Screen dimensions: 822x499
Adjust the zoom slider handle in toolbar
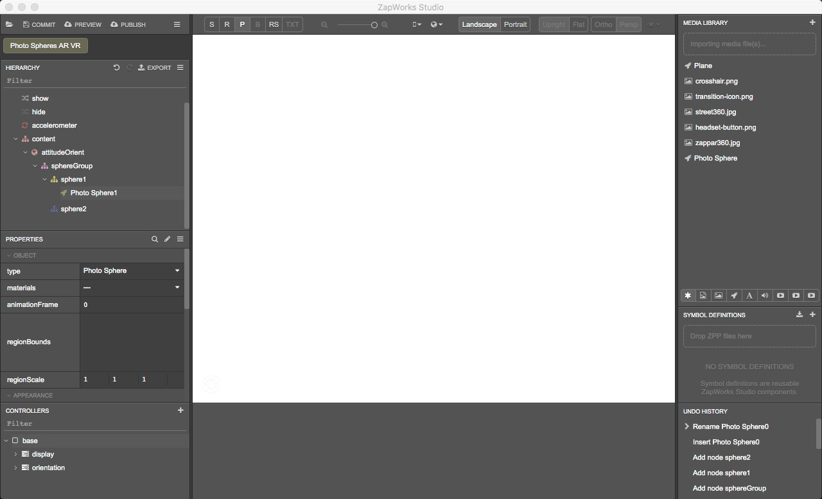[x=374, y=25]
